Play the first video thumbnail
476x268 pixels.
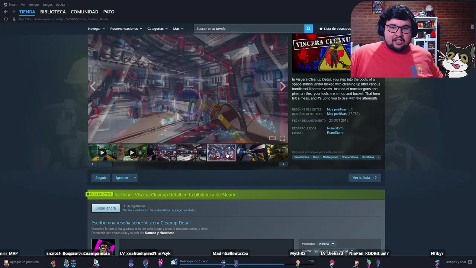(x=102, y=153)
